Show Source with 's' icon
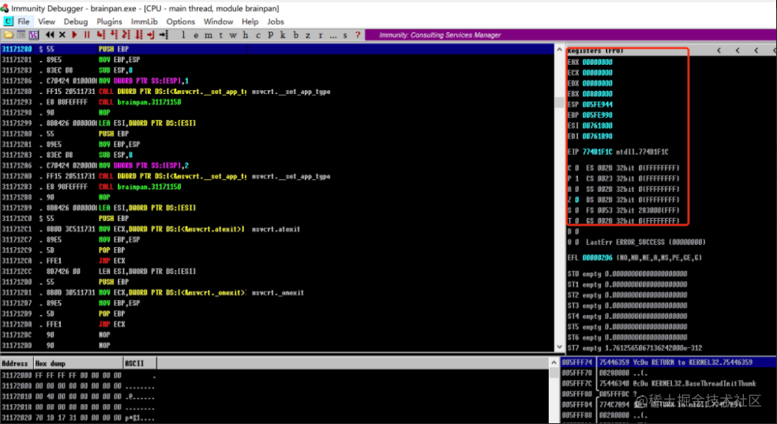Image resolution: width=777 pixels, height=424 pixels. point(345,35)
